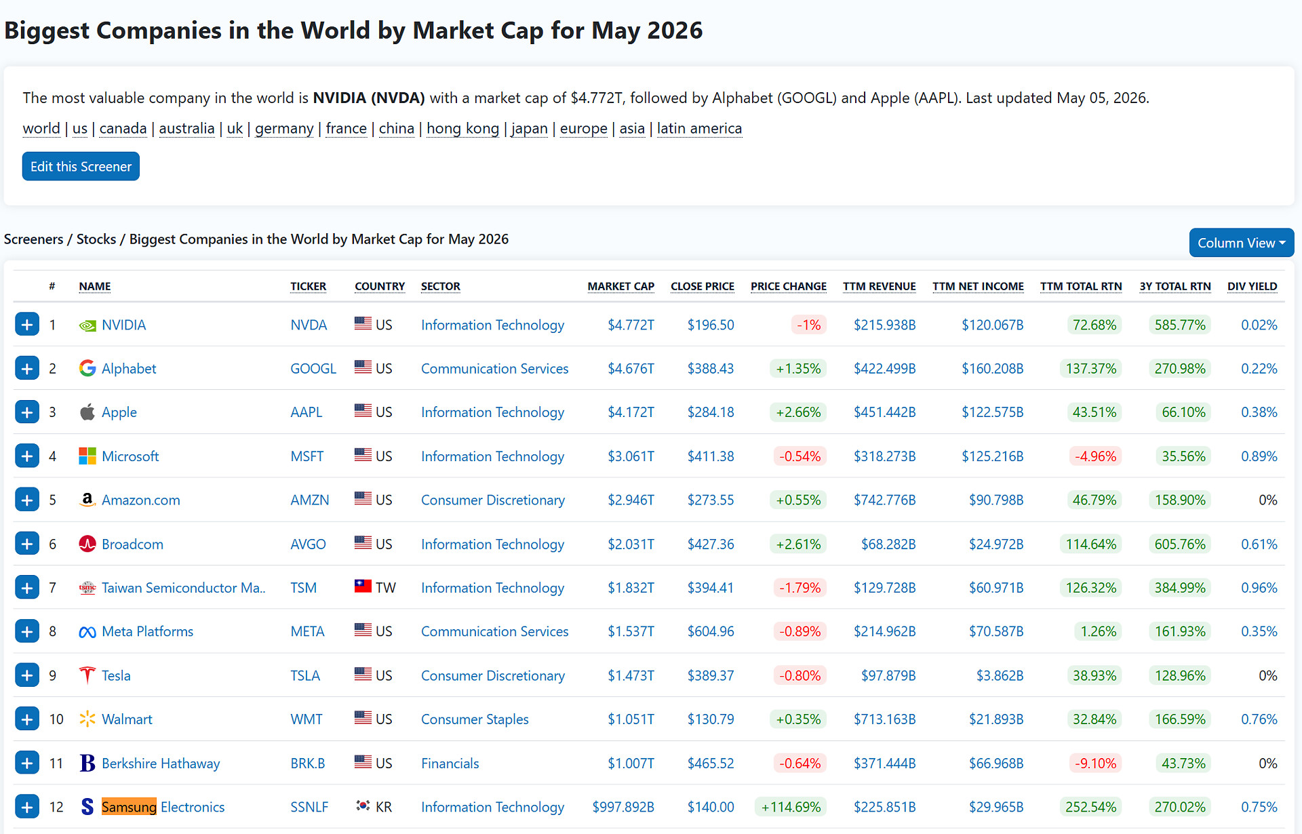
Task: Sort by 3Y TOTAL RTN column header
Action: tap(1175, 287)
